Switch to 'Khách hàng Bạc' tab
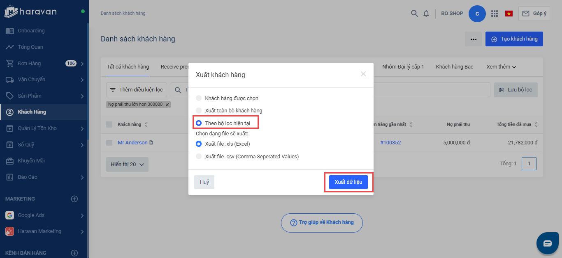This screenshot has height=258, width=562. (455, 67)
